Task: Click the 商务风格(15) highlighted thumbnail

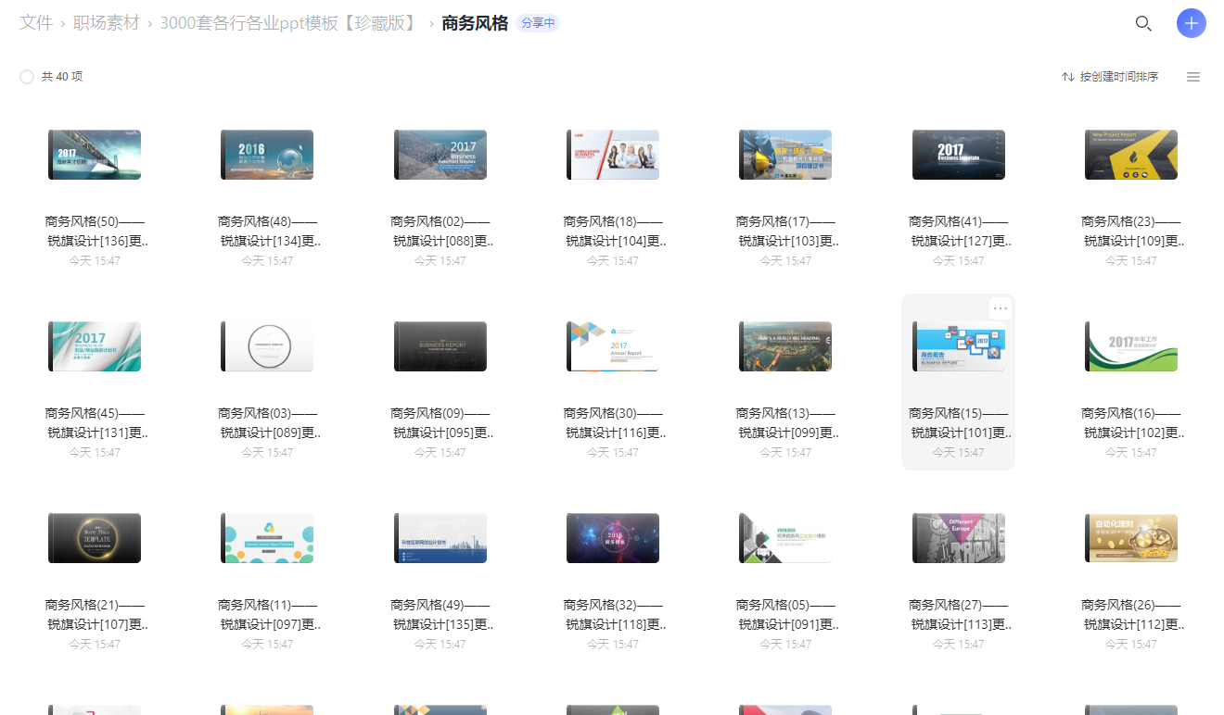Action: click(x=959, y=346)
